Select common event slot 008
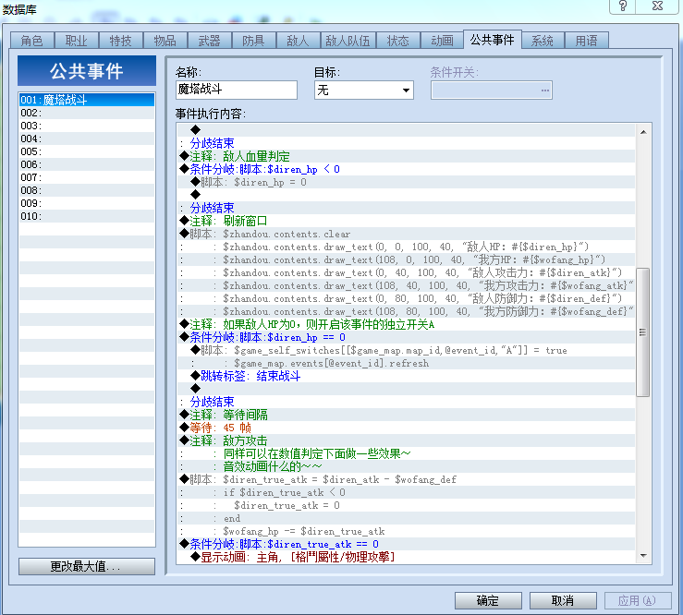Screen dimensions: 683x615 (x=87, y=190)
